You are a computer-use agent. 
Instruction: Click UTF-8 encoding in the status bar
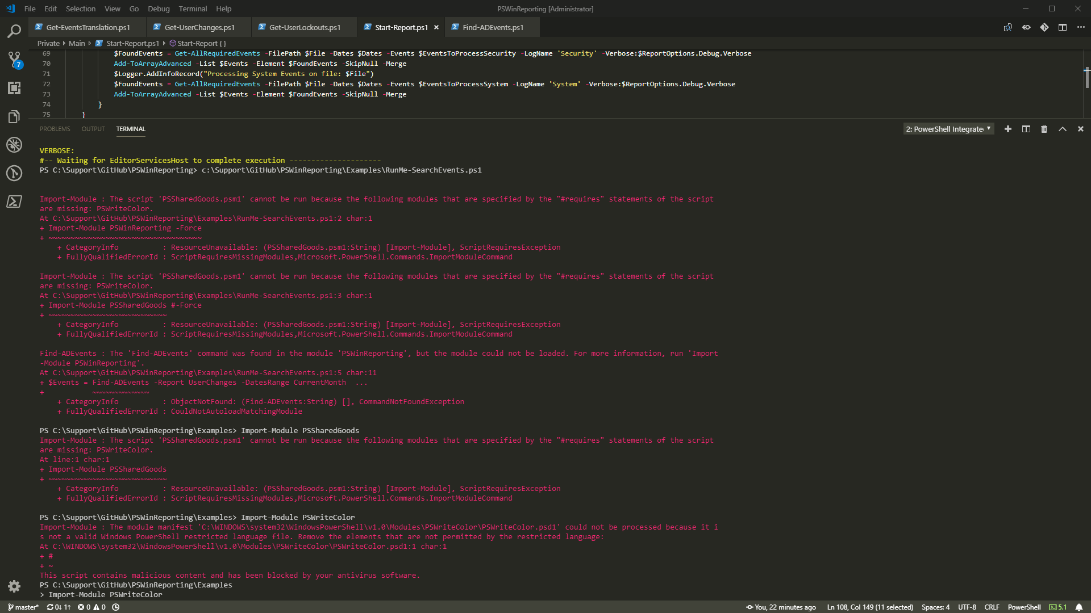click(x=967, y=607)
